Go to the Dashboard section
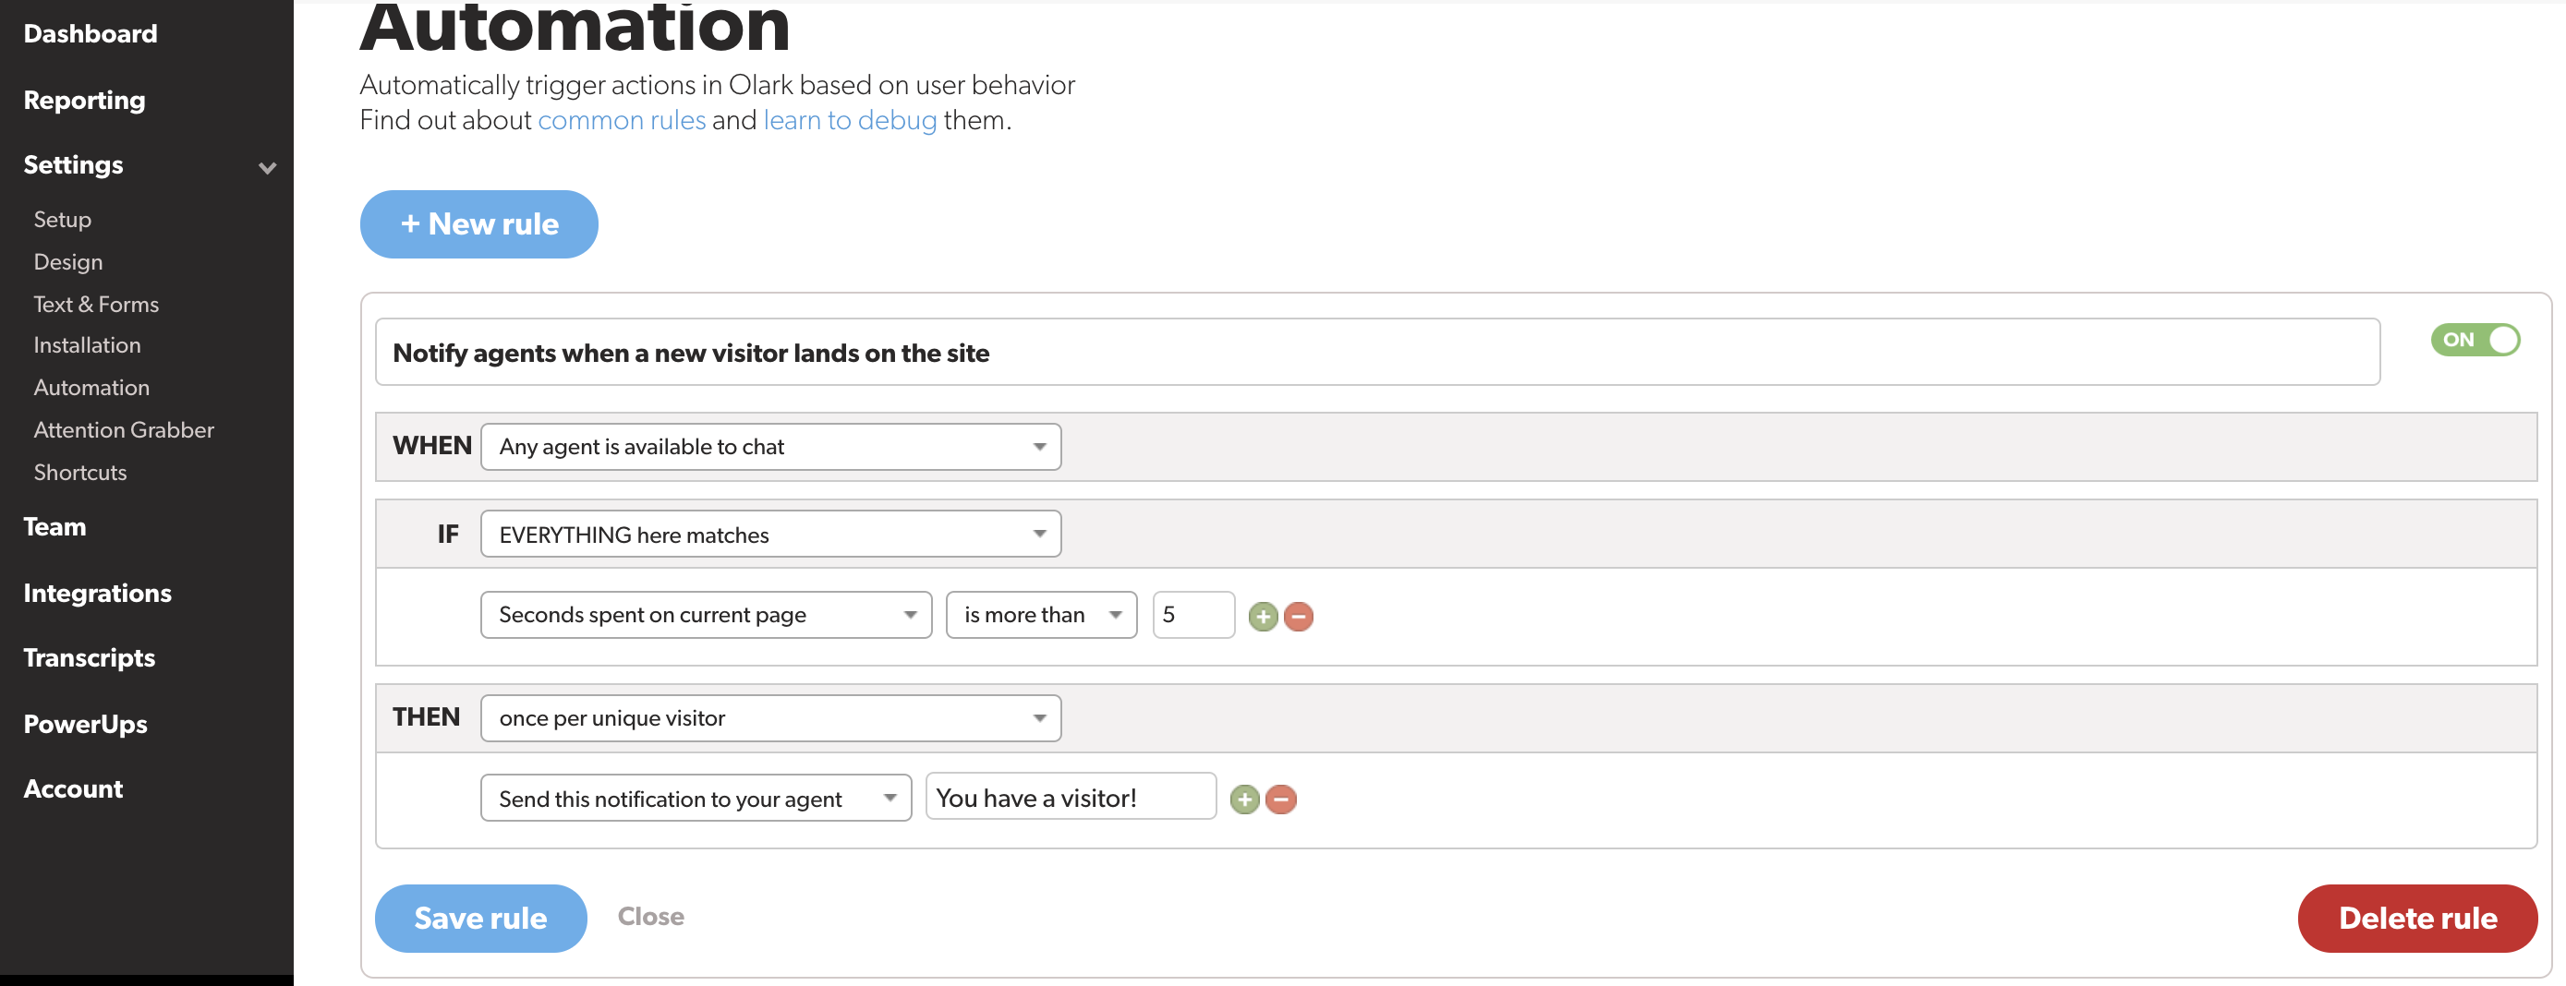The height and width of the screenshot is (986, 2566). pyautogui.click(x=90, y=33)
